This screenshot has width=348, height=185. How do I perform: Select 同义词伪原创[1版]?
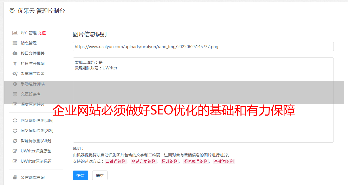tap(37, 120)
